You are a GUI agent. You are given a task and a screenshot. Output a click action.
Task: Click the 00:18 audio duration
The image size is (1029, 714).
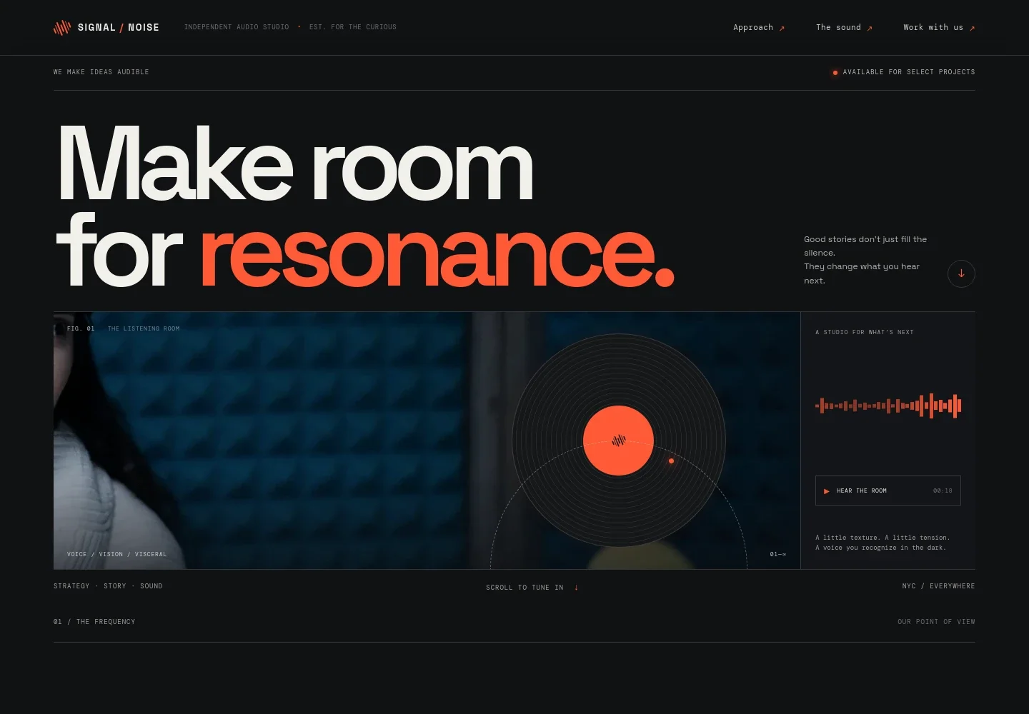pos(943,491)
